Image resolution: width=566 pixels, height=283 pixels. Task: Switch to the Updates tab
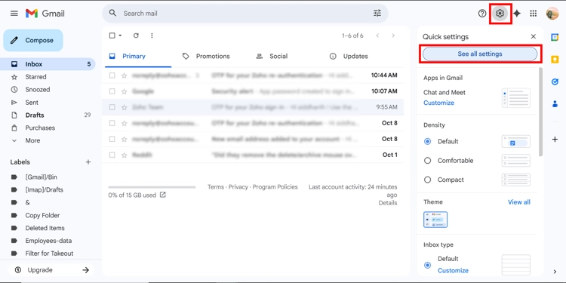(355, 57)
